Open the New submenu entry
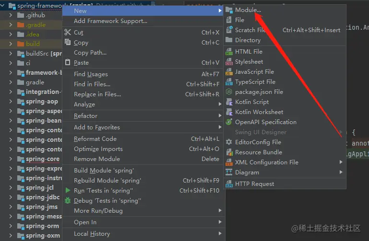The width and height of the screenshot is (369, 241). (143, 11)
